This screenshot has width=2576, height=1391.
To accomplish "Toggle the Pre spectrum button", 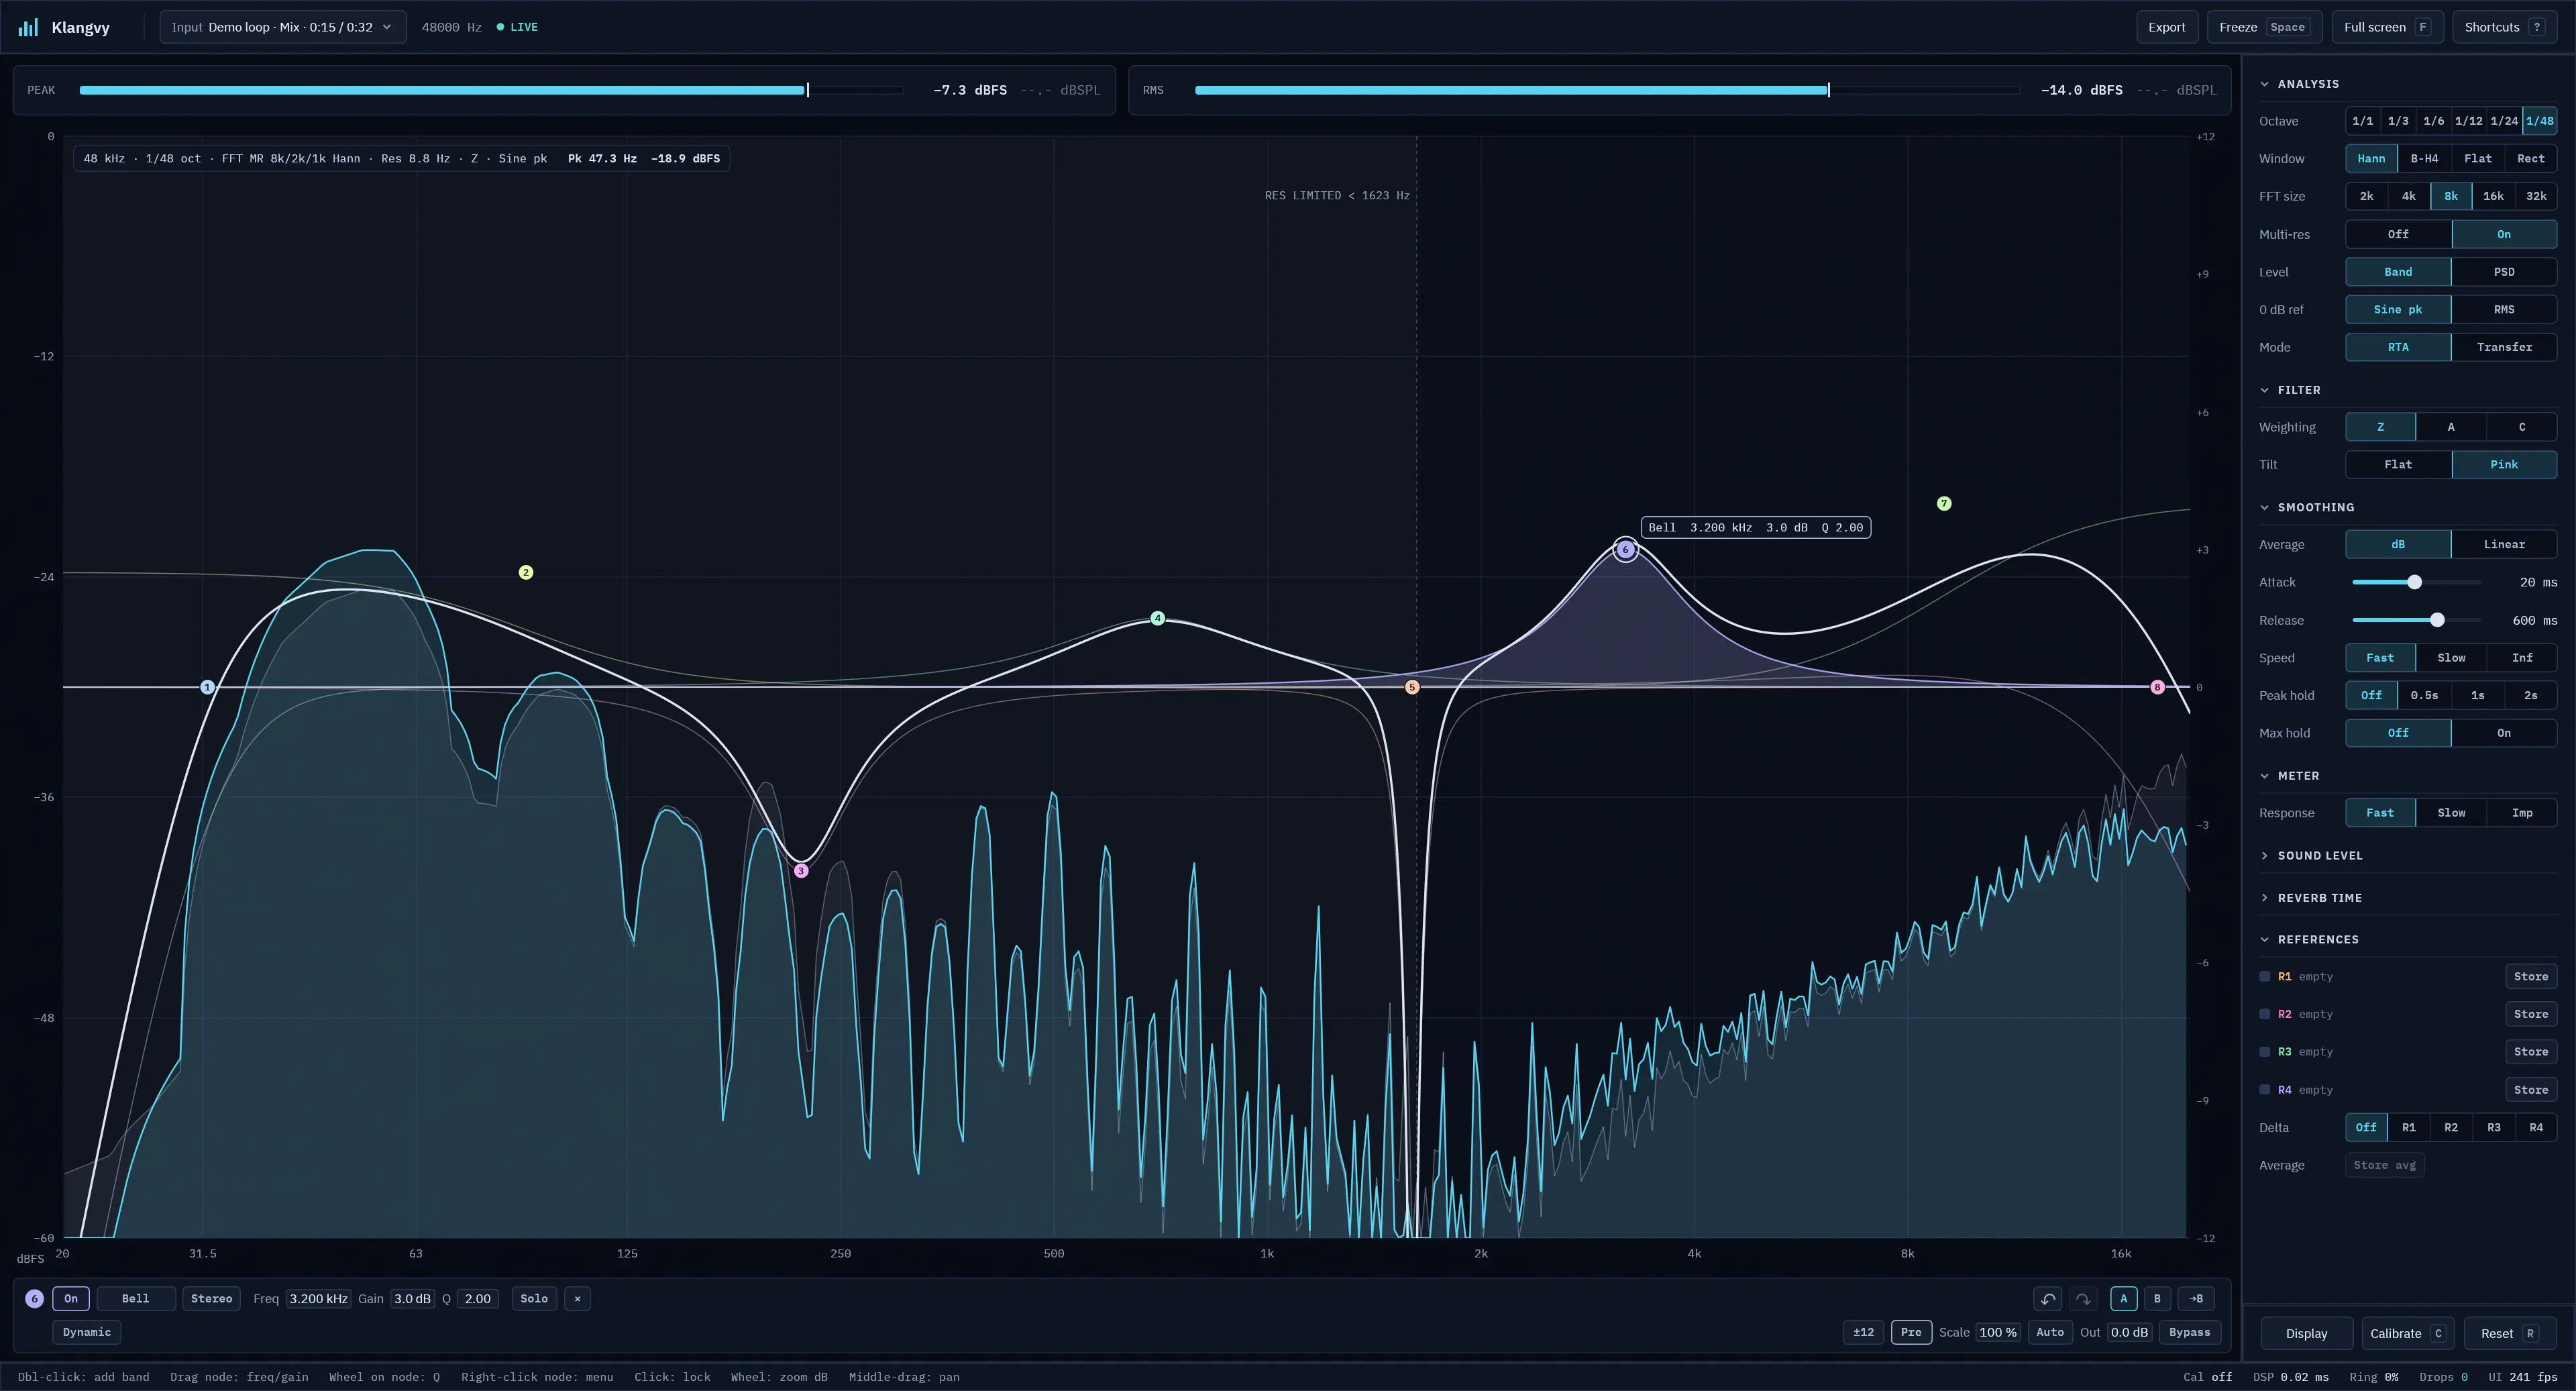I will point(1911,1332).
